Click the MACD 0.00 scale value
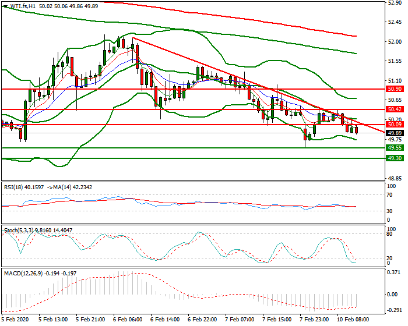Image resolution: width=408 pixels, height=326 pixels. click(x=393, y=295)
